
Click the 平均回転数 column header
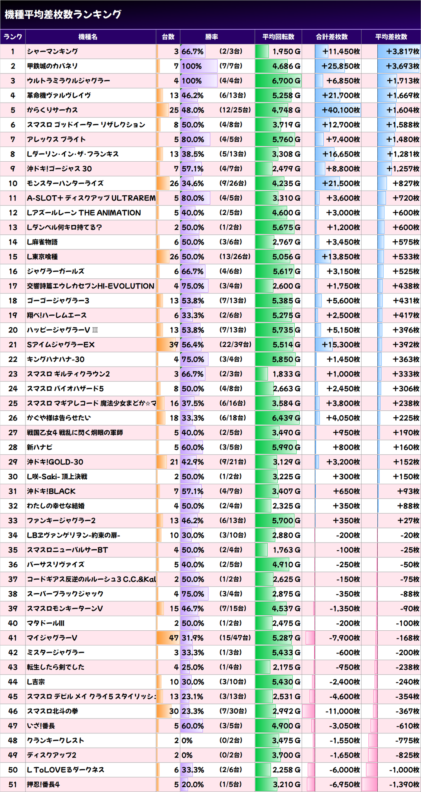(278, 37)
